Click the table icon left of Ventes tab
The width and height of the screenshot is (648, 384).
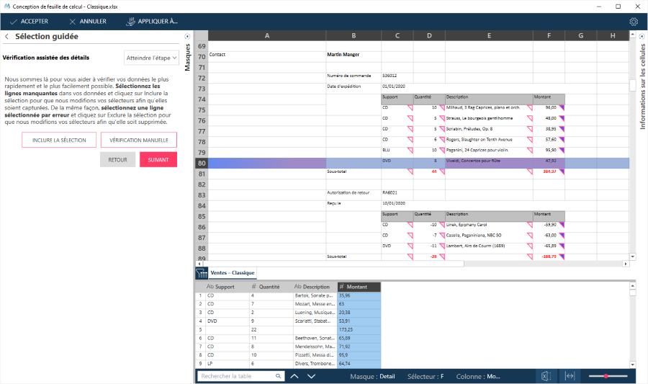[202, 273]
